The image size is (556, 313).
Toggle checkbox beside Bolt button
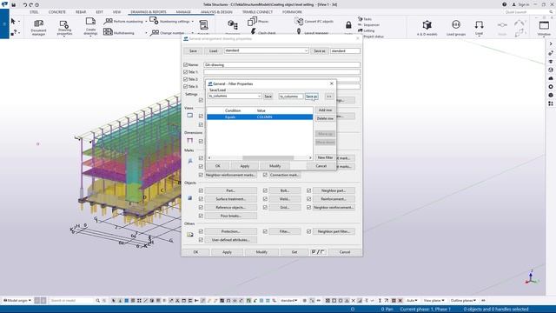click(x=265, y=190)
